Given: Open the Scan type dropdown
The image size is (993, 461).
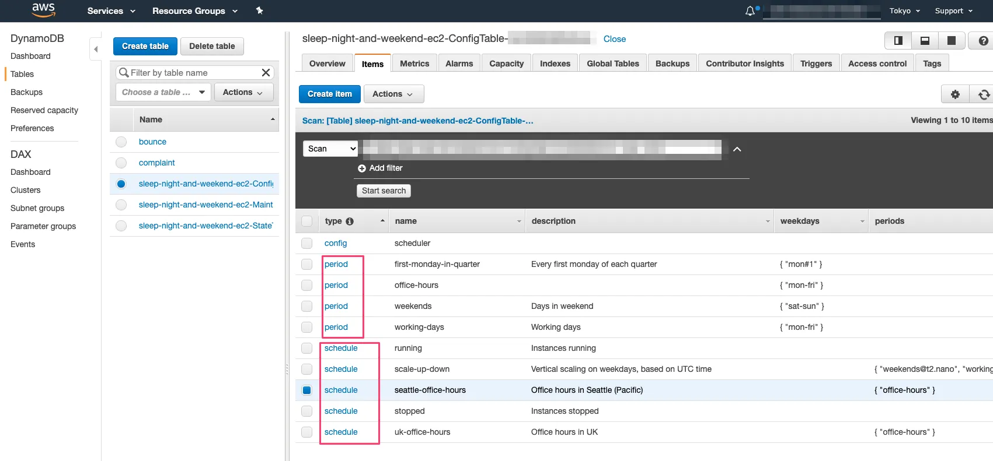Looking at the screenshot, I should point(330,149).
